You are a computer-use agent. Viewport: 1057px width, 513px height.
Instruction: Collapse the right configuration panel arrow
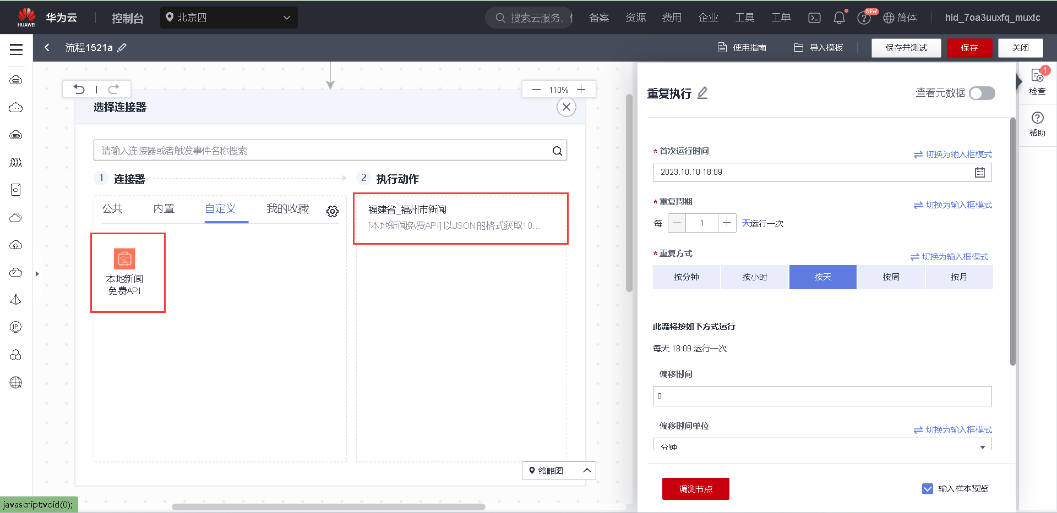coord(1019,81)
